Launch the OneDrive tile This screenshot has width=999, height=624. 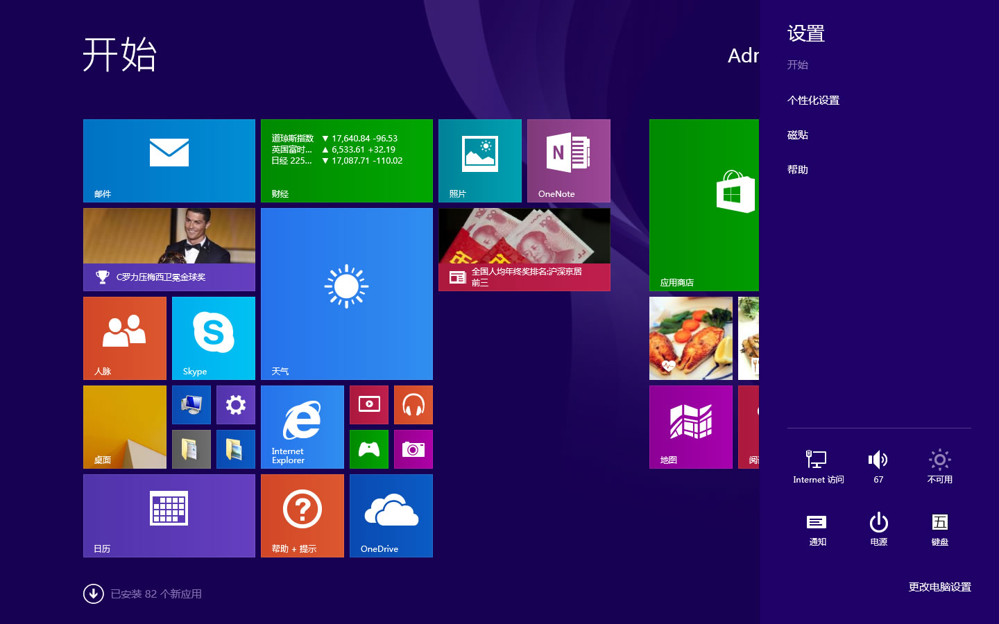(x=391, y=516)
